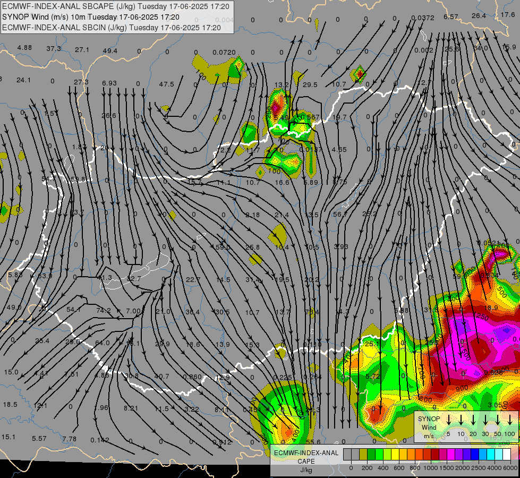
Task: Click the '40.7' value on the map
Action: pos(162,377)
